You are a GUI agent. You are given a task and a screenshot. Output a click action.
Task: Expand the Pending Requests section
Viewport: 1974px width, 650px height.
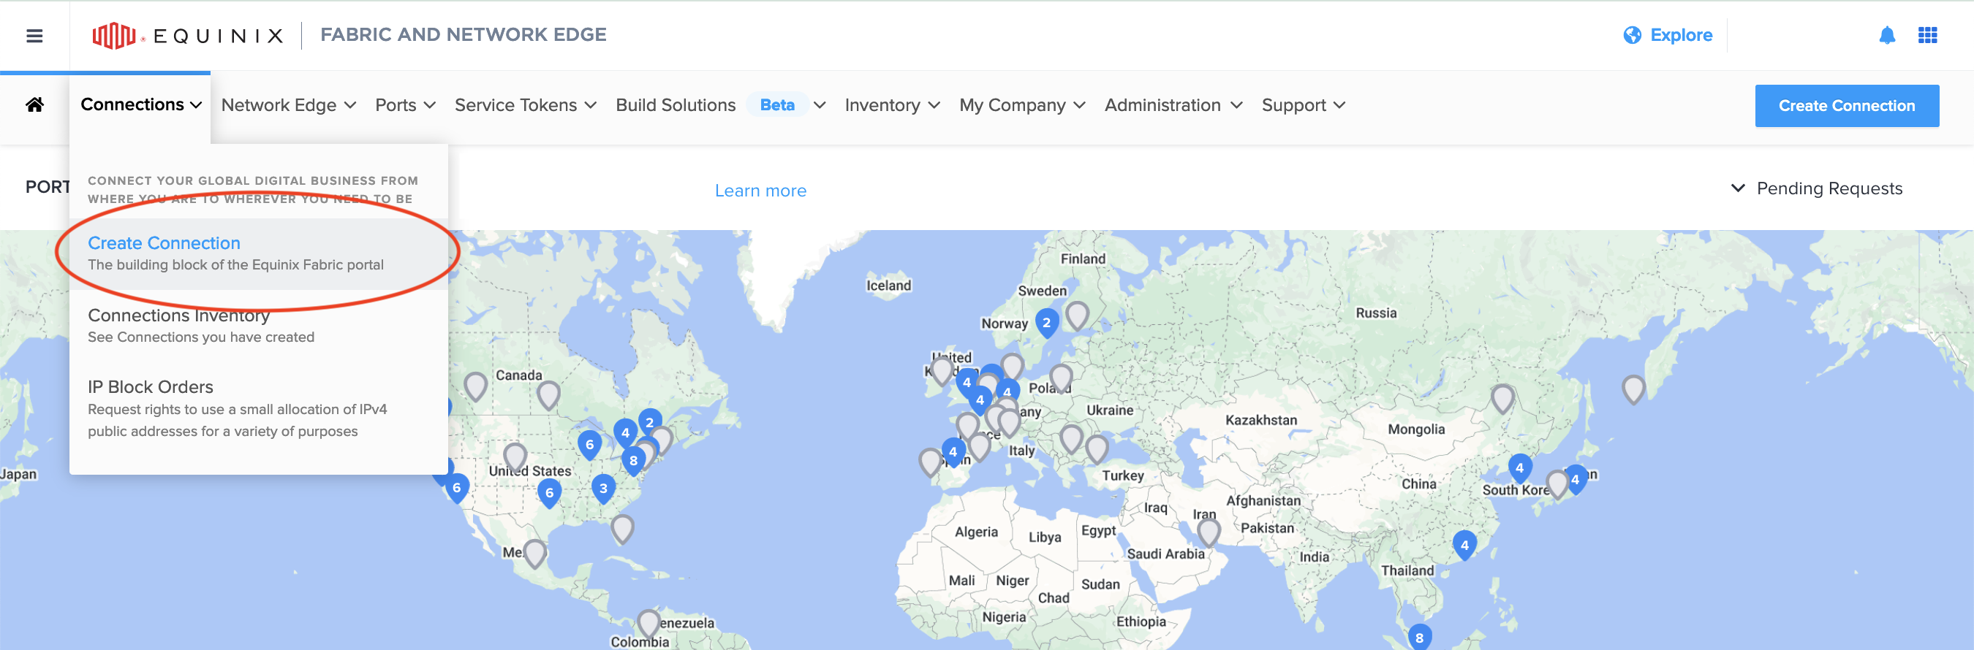point(1816,188)
